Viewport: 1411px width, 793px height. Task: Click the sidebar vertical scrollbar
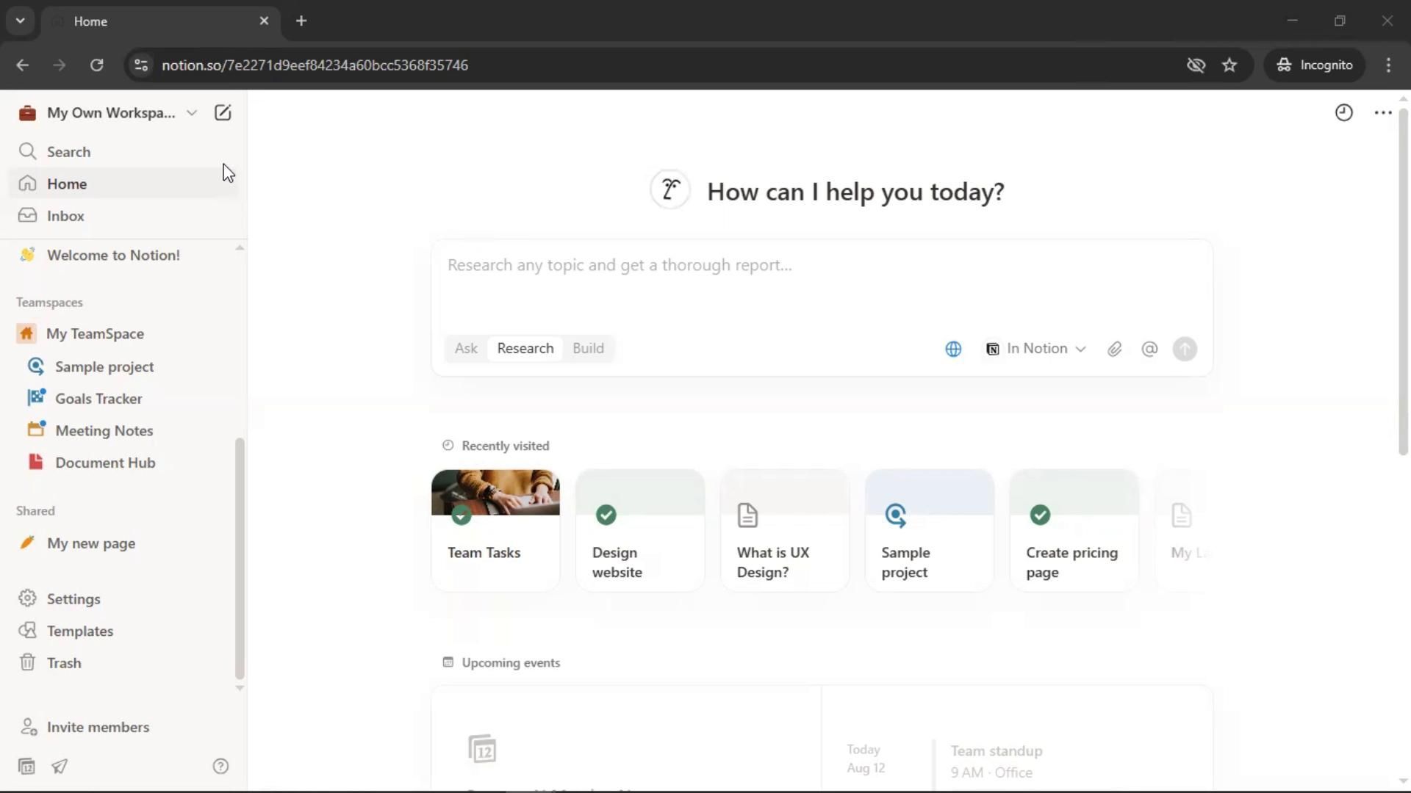[239, 558]
